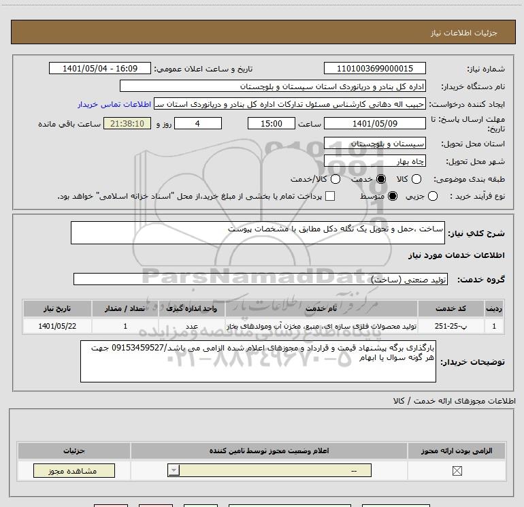Click the unit cell عدد

(x=191, y=326)
